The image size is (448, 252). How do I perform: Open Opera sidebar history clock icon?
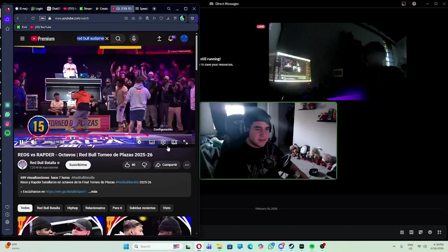tap(7, 215)
